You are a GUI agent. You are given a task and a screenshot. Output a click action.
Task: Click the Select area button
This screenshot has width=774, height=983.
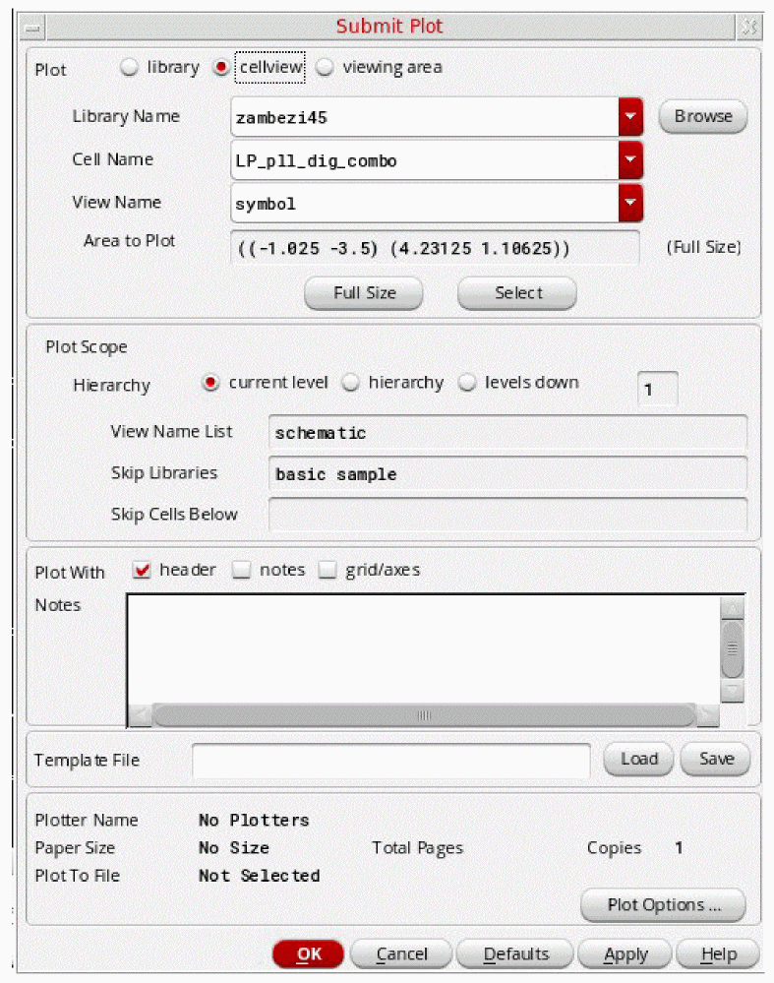[x=517, y=293]
